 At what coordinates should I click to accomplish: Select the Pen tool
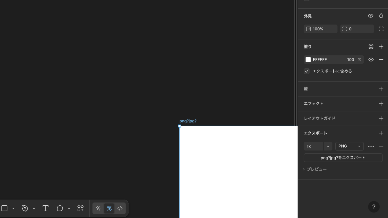click(25, 208)
